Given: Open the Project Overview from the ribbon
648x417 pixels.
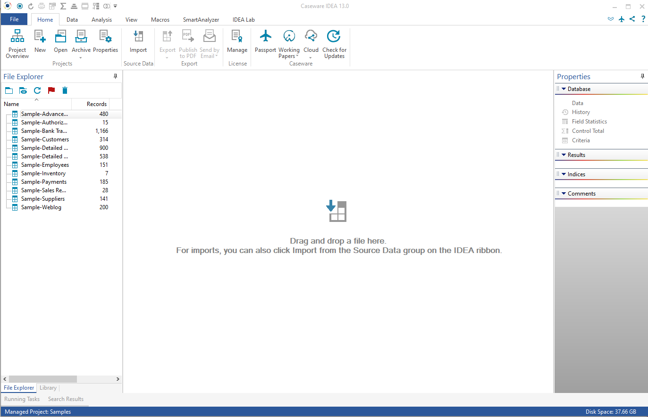Looking at the screenshot, I should click(17, 44).
